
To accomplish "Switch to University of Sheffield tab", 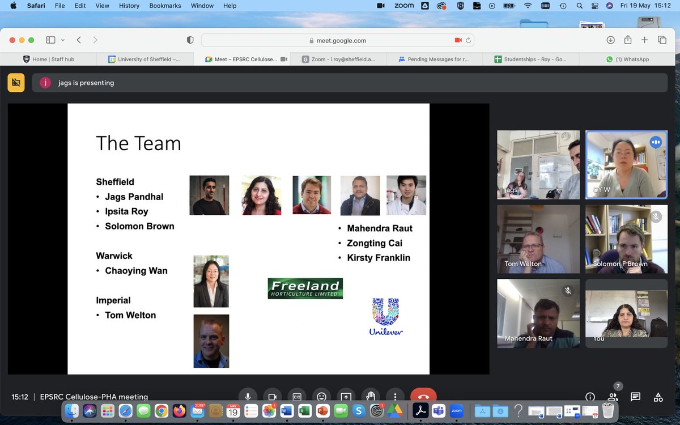I will tap(144, 59).
